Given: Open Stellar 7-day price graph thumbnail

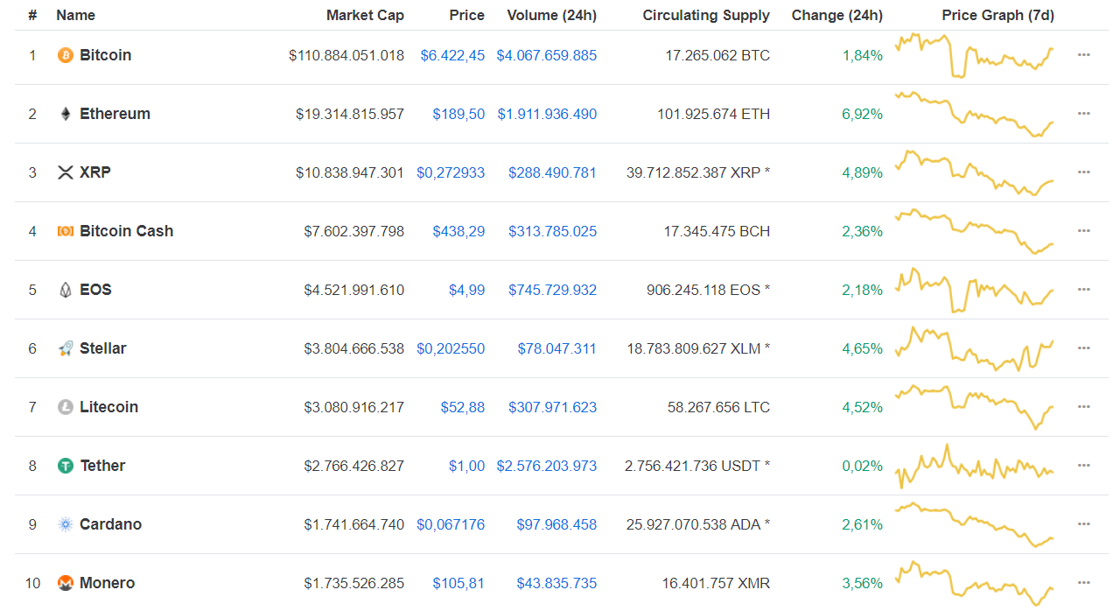Looking at the screenshot, I should click(x=974, y=348).
